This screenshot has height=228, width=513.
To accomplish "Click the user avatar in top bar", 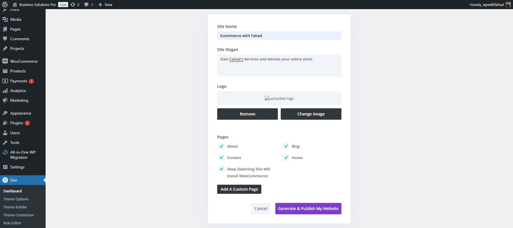I will tap(508, 5).
